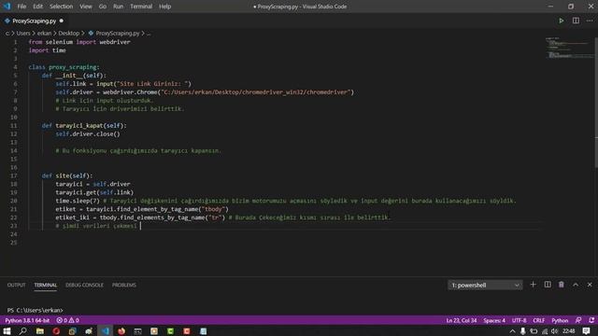The height and width of the screenshot is (336, 598).
Task: Close the ProxyScraping.py tab via unsaved dot
Action: [61, 21]
